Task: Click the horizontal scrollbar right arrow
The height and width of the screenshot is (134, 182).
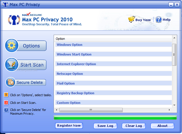Action: point(169,110)
